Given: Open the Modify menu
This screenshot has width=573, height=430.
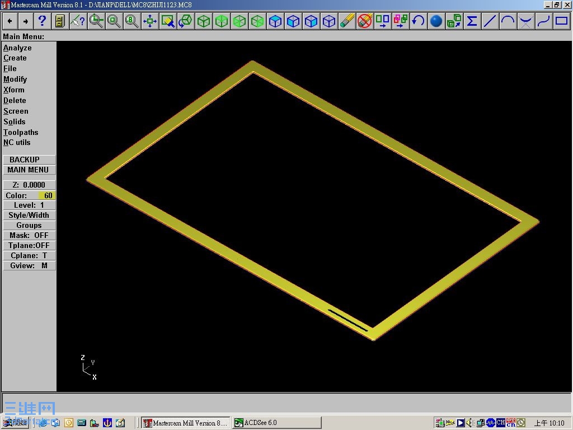Looking at the screenshot, I should pyautogui.click(x=15, y=80).
